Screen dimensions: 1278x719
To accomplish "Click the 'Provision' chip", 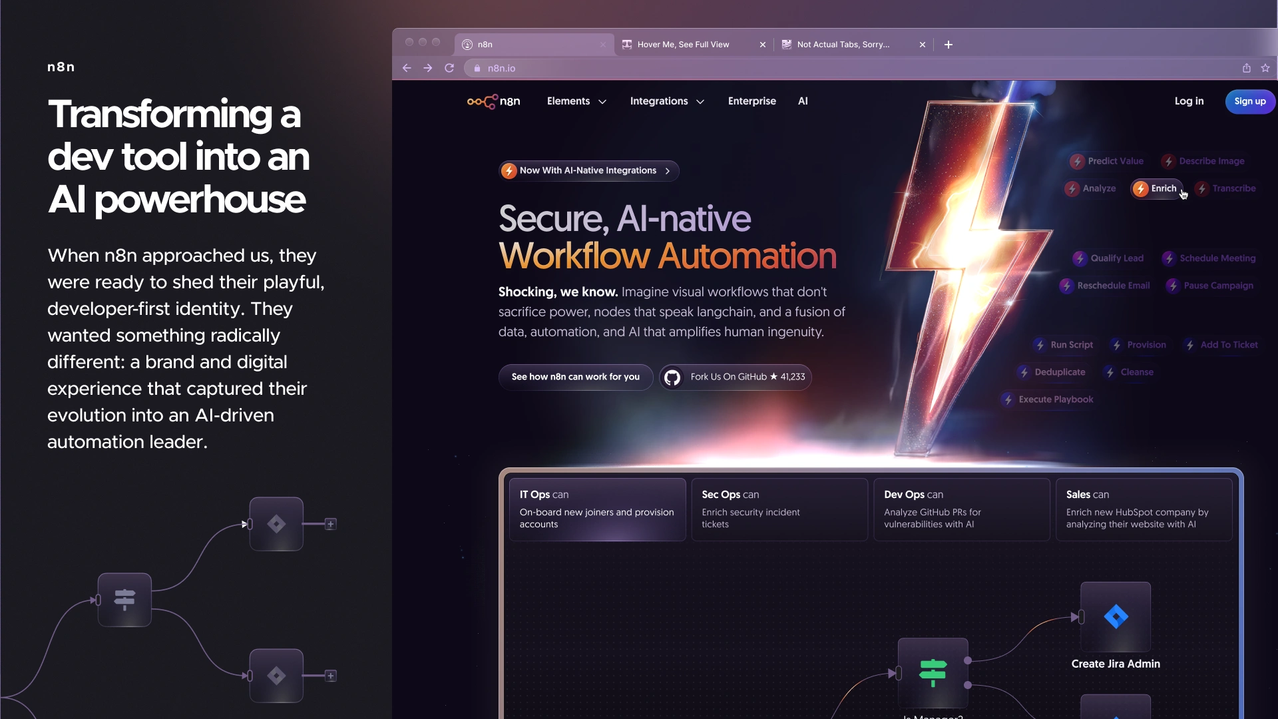I will click(1138, 345).
